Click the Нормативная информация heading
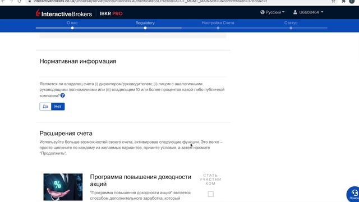 [x=78, y=61]
